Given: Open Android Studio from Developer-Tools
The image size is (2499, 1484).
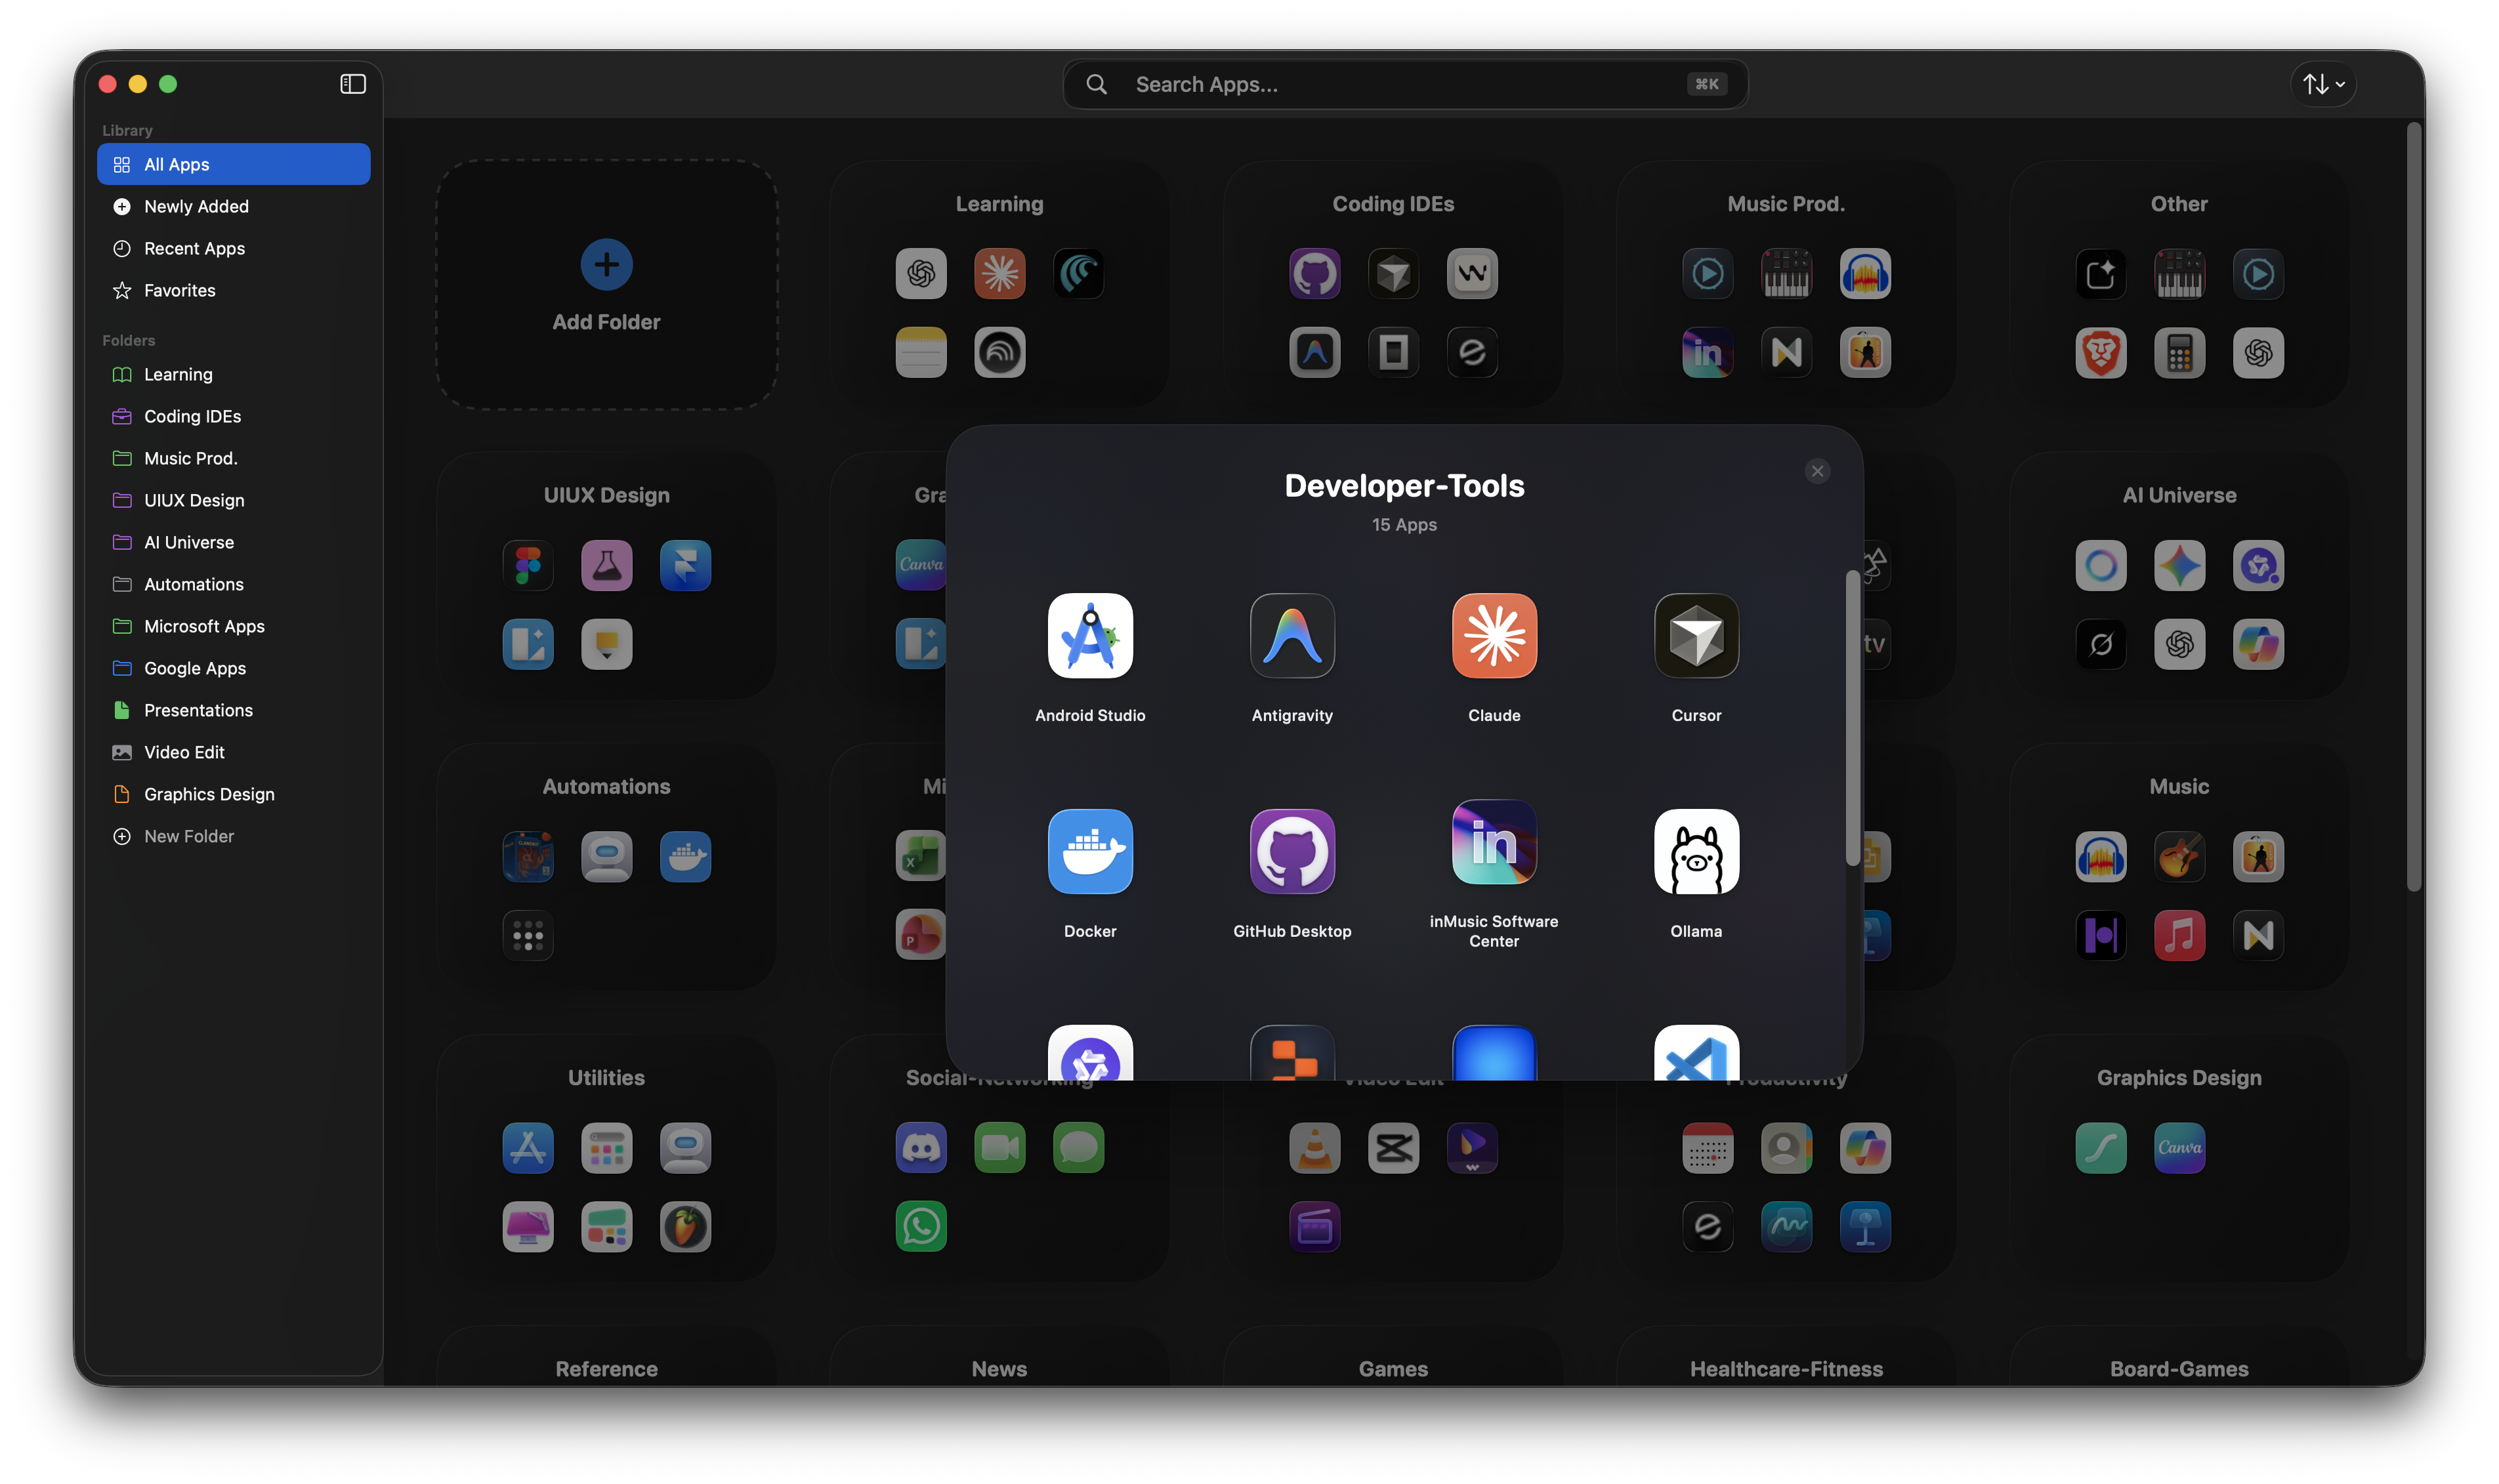Looking at the screenshot, I should (x=1090, y=636).
